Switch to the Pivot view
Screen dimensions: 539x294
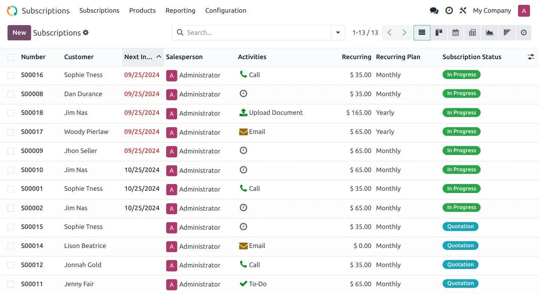point(472,33)
